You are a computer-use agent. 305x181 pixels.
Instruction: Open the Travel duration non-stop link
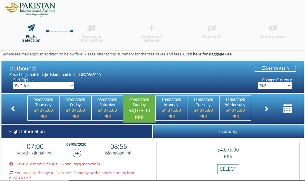57,164
